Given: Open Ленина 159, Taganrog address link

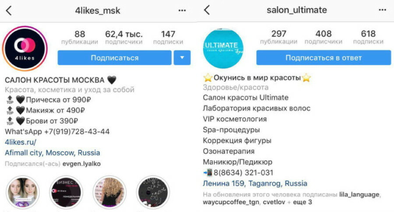Looking at the screenshot, I should 255,184.
